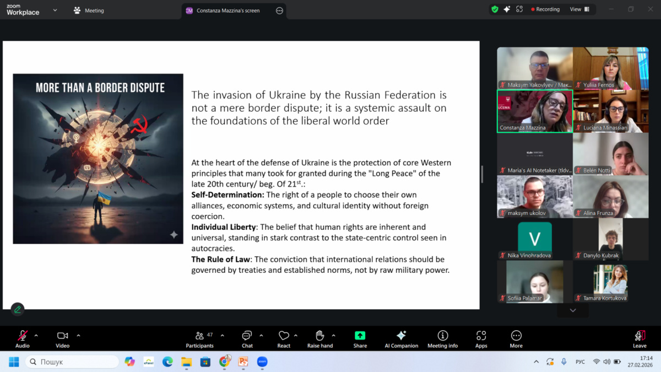Click the green Share button
This screenshot has width=661, height=372.
coord(360,338)
